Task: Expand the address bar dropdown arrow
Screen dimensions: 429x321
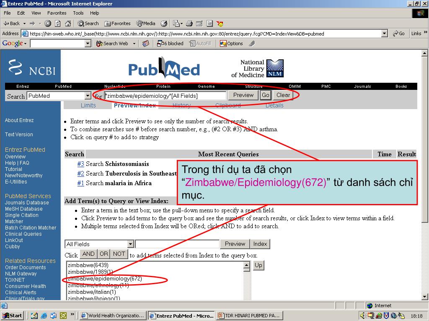Action: pyautogui.click(x=385, y=33)
